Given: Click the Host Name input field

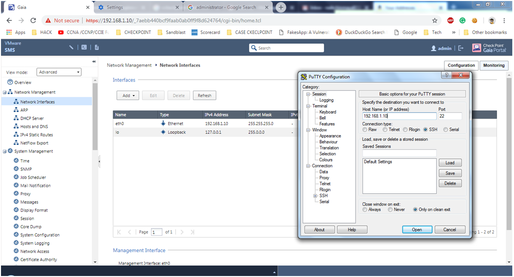Looking at the screenshot, I should 399,116.
